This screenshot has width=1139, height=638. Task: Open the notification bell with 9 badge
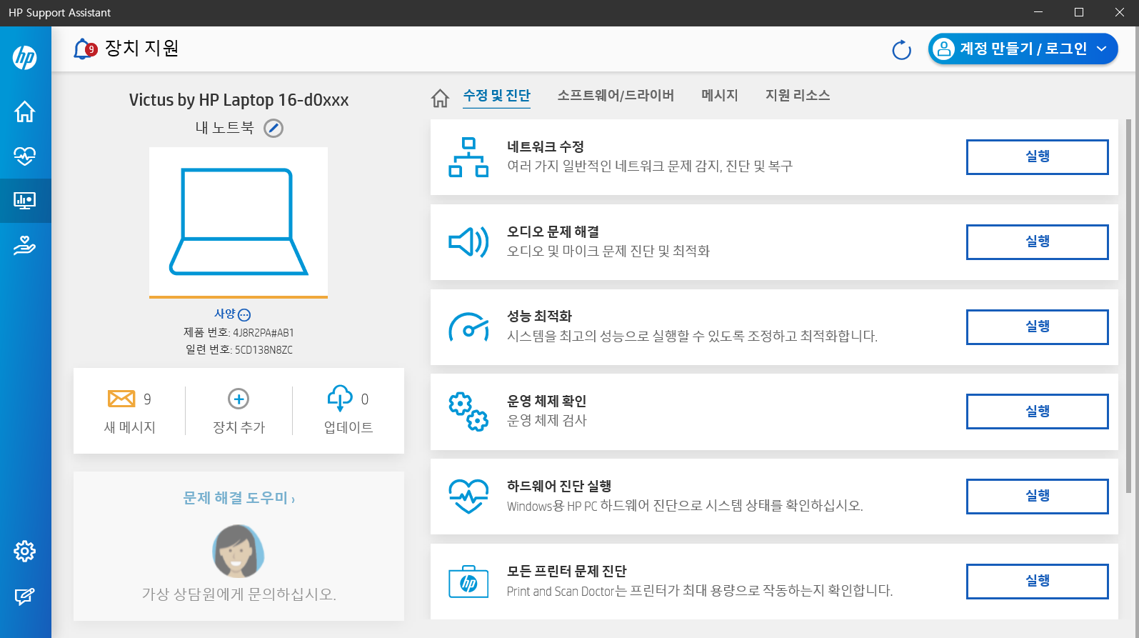[x=85, y=49]
